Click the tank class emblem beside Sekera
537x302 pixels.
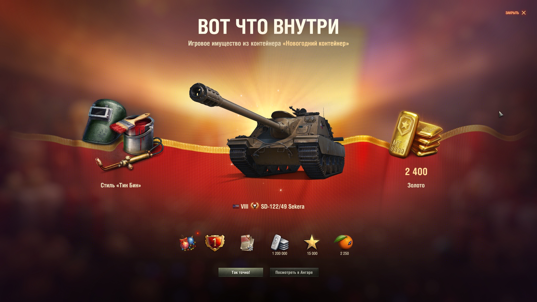tap(255, 206)
